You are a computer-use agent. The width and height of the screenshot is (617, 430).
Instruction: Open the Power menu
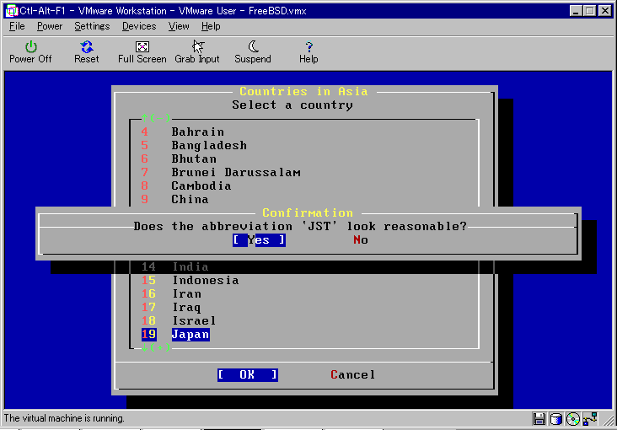coord(50,26)
